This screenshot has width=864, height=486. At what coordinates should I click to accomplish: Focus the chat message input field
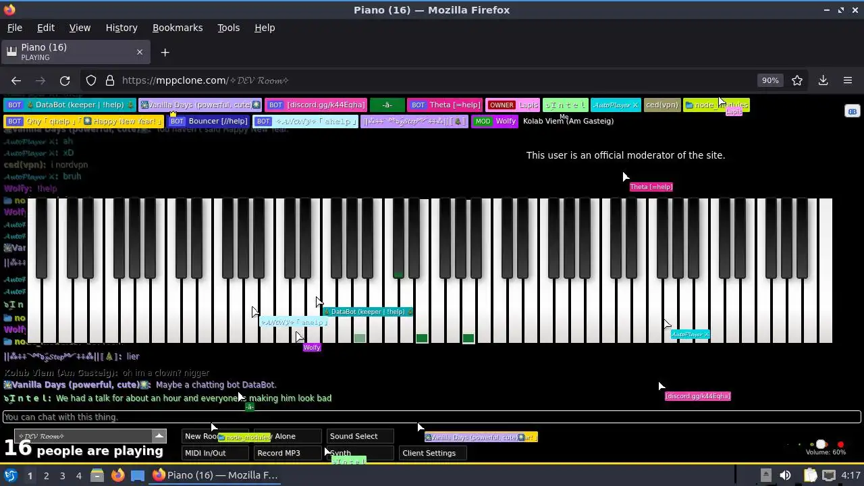point(432,417)
